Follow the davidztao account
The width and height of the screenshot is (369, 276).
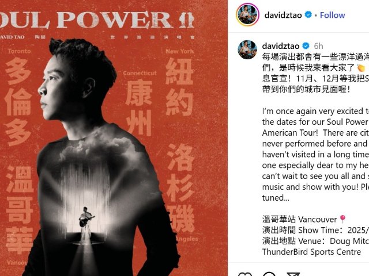pos(332,15)
